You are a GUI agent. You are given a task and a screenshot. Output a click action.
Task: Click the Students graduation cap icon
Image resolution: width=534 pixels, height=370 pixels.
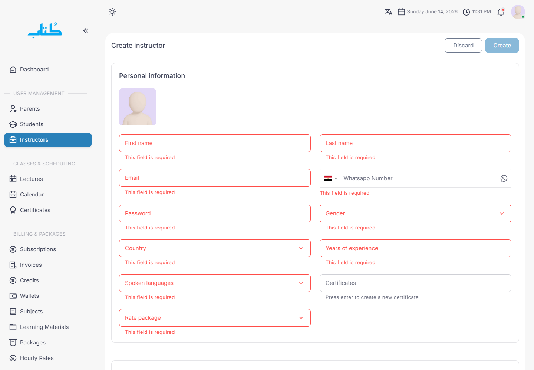[x=13, y=124]
